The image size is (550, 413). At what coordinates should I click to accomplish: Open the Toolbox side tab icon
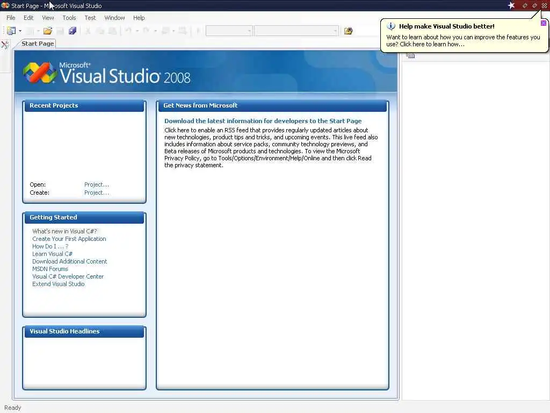click(5, 45)
